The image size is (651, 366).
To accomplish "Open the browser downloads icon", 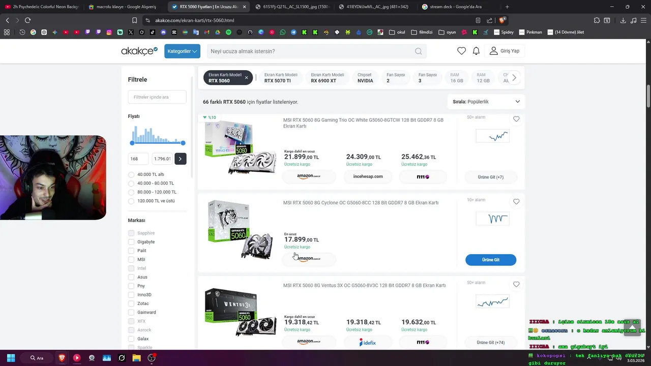I will tap(623, 20).
